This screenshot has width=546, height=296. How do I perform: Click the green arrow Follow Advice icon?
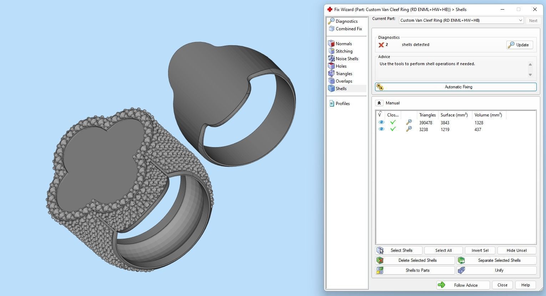pyautogui.click(x=441, y=285)
